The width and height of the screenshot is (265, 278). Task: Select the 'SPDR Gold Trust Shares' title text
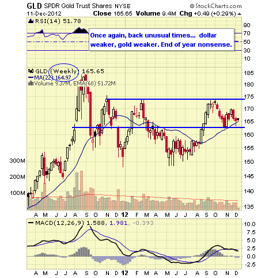click(x=78, y=6)
